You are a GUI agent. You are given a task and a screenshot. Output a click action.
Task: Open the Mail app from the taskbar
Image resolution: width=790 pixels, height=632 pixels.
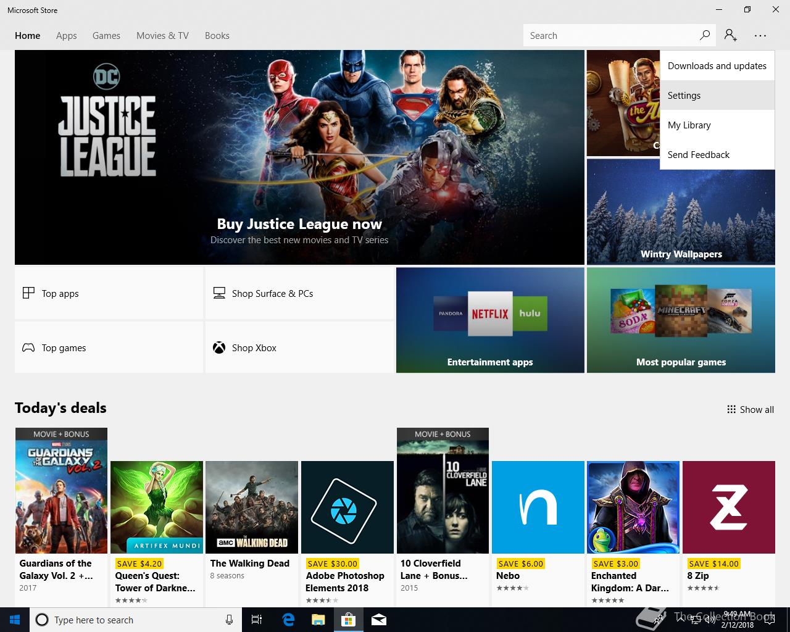379,620
